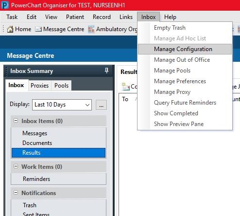Viewport: 240px width, 216px height.
Task: Click the ellipsis button beside Display
Action: pyautogui.click(x=101, y=105)
